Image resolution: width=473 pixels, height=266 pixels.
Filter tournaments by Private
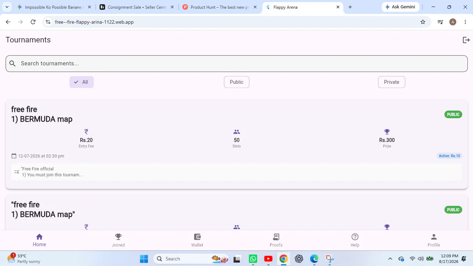pos(392,82)
